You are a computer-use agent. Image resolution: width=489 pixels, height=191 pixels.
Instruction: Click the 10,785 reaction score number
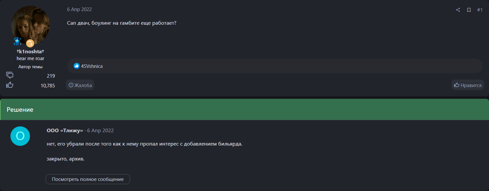[48, 86]
